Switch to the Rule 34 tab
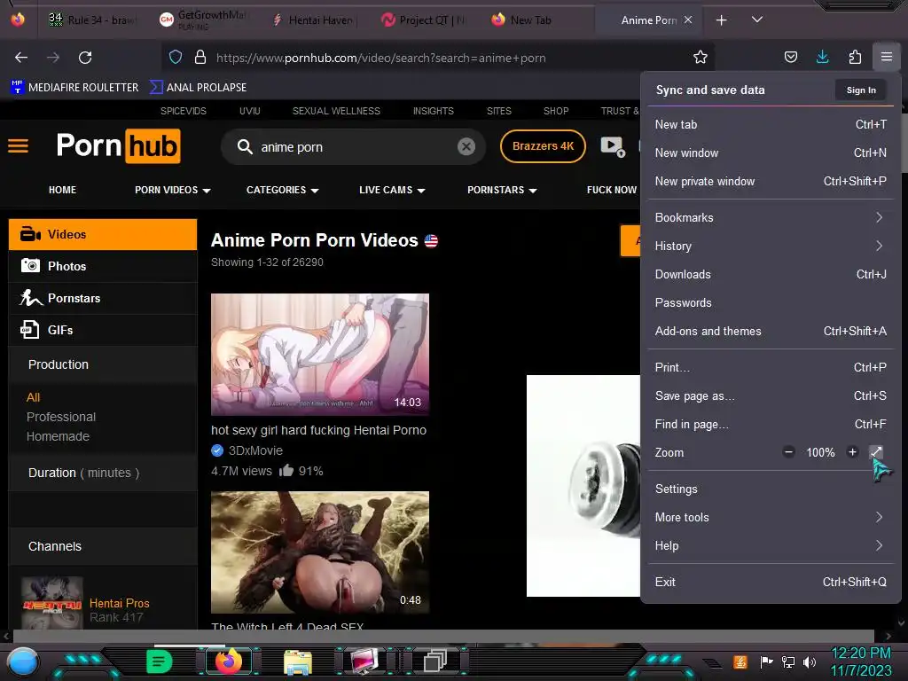Viewport: 908px width, 681px height. point(92,20)
